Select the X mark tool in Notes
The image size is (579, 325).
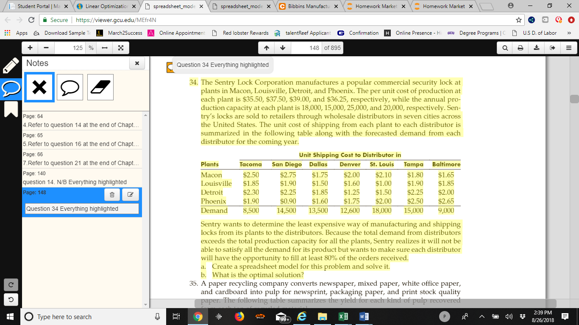tap(39, 87)
